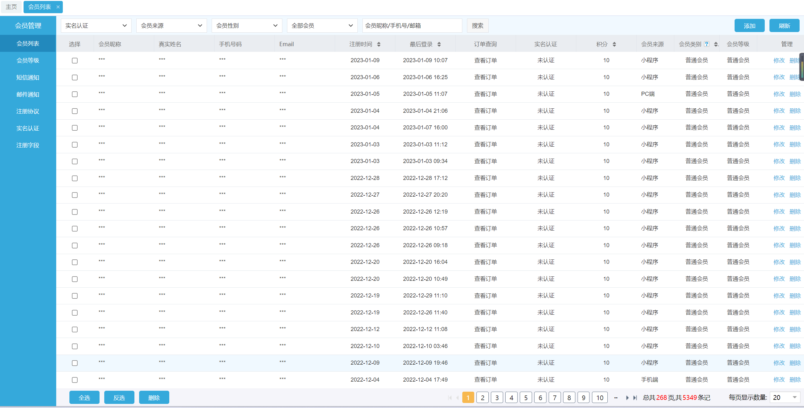Click the 会员类别 help question mark icon
The height and width of the screenshot is (408, 804).
tap(707, 44)
